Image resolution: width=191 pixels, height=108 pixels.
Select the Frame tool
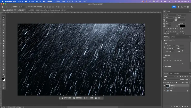click(4, 30)
